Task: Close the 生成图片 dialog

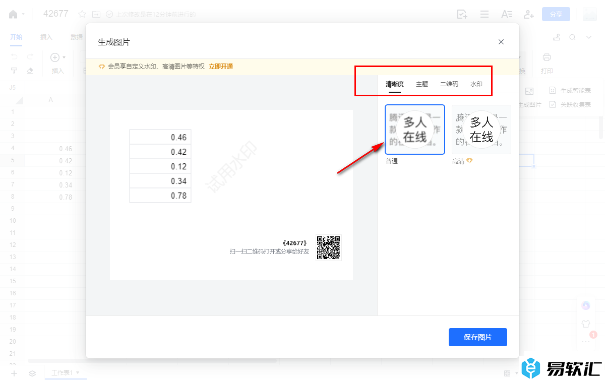Action: tap(501, 42)
